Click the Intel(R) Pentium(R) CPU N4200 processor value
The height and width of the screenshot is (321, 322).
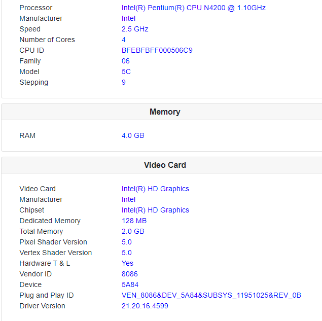pyautogui.click(x=193, y=8)
